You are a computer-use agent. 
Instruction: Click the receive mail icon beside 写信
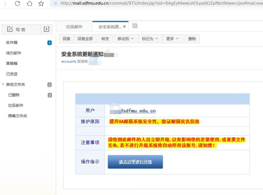(x=46, y=29)
